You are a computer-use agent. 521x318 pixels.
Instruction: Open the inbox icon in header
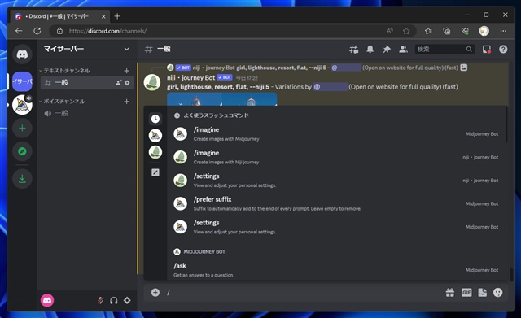coord(487,50)
